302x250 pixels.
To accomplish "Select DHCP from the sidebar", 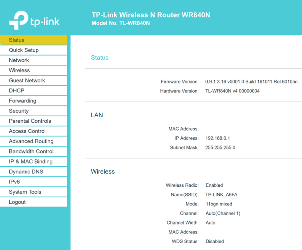I will [34, 90].
